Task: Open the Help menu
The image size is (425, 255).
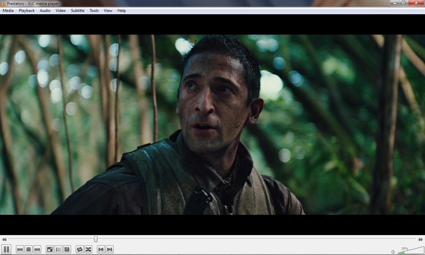Action: pos(122,11)
